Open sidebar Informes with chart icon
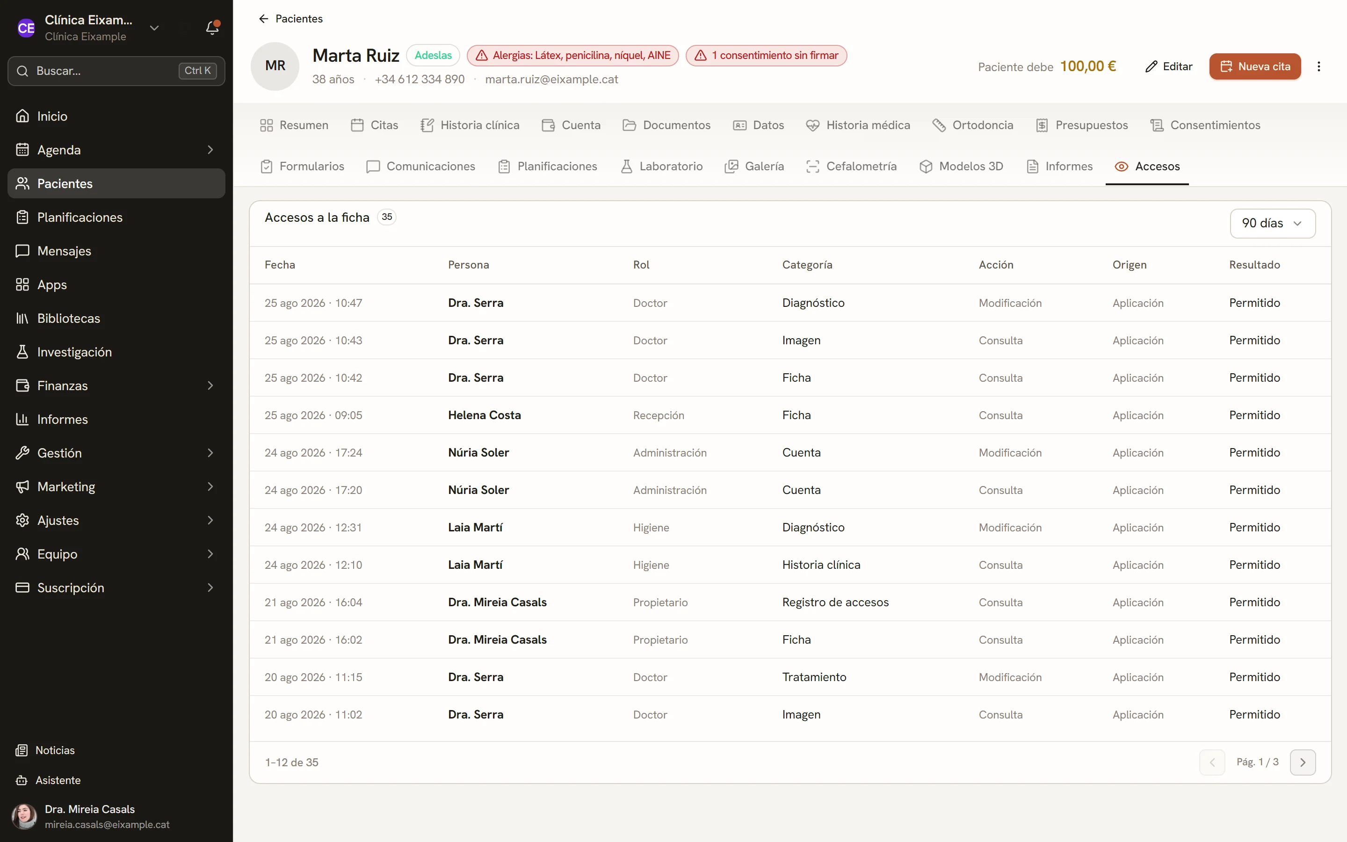 click(x=116, y=419)
